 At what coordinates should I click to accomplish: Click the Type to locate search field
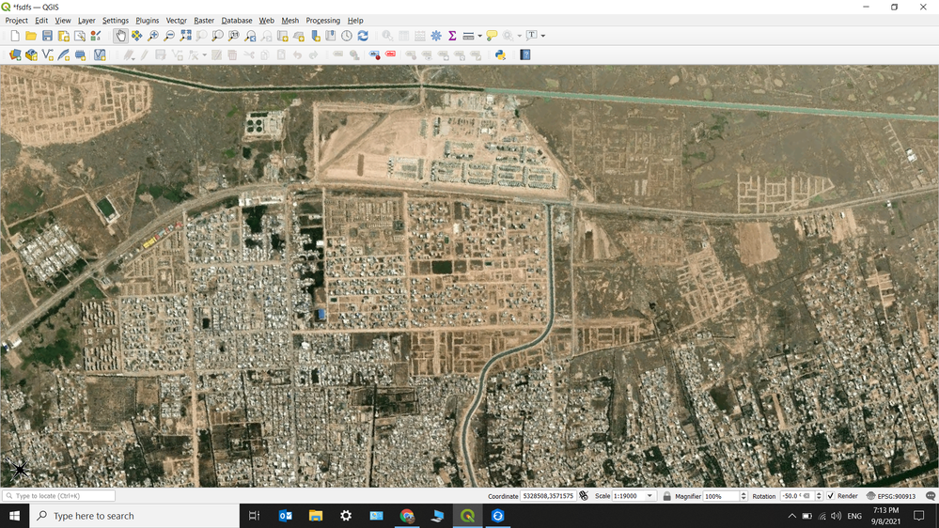pos(59,496)
